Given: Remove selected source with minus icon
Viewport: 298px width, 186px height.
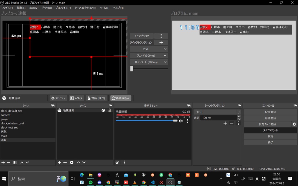Looking at the screenshot, I should [65, 162].
